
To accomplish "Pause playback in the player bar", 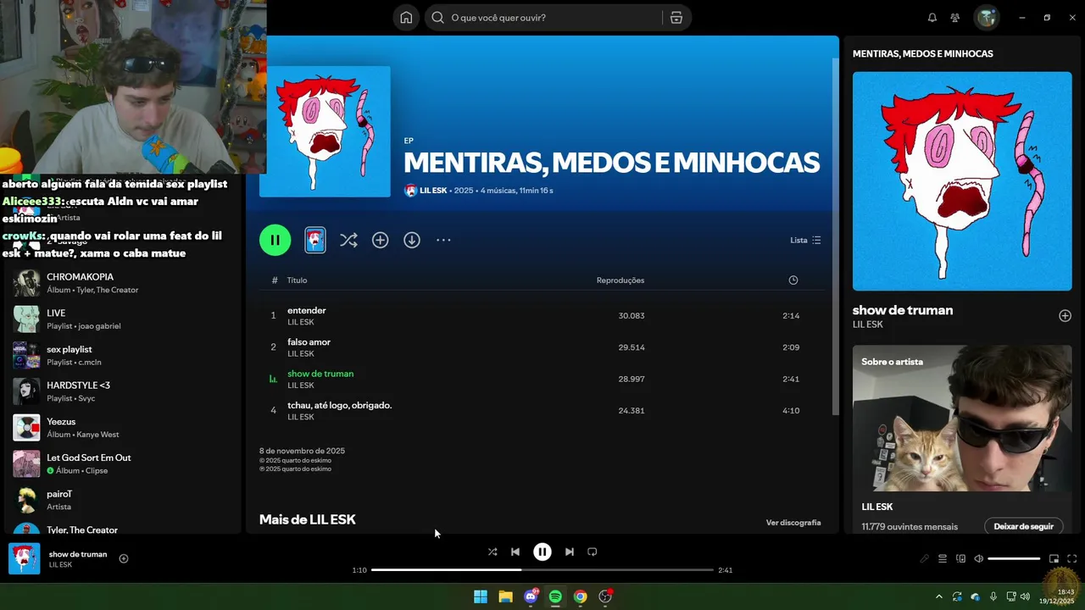I will coord(542,552).
